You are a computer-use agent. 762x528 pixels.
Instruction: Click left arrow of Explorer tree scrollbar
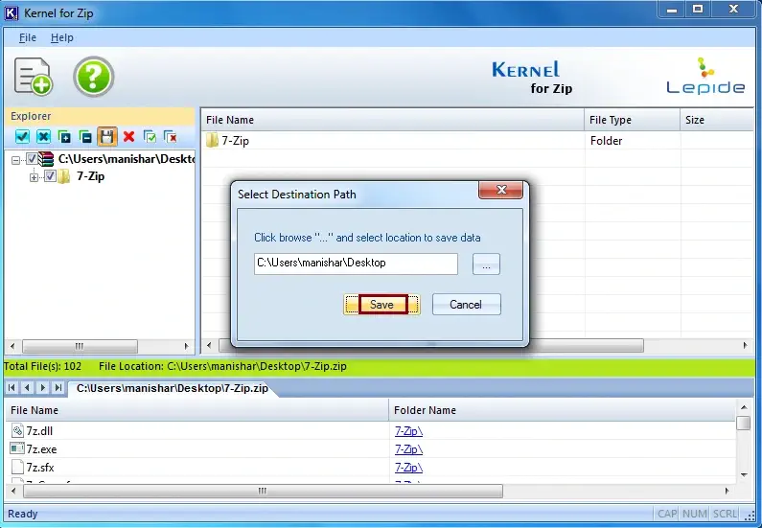[12, 346]
